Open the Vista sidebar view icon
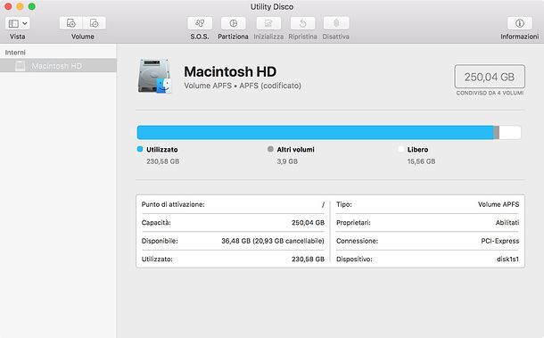This screenshot has width=544, height=338. tap(13, 23)
